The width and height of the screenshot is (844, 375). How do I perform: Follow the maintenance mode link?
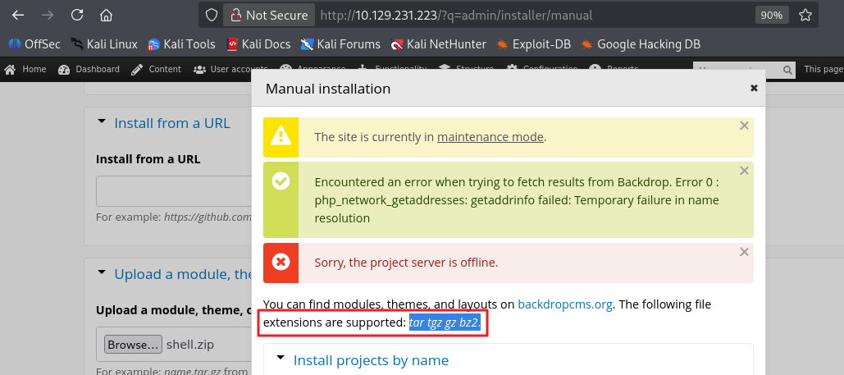point(490,137)
